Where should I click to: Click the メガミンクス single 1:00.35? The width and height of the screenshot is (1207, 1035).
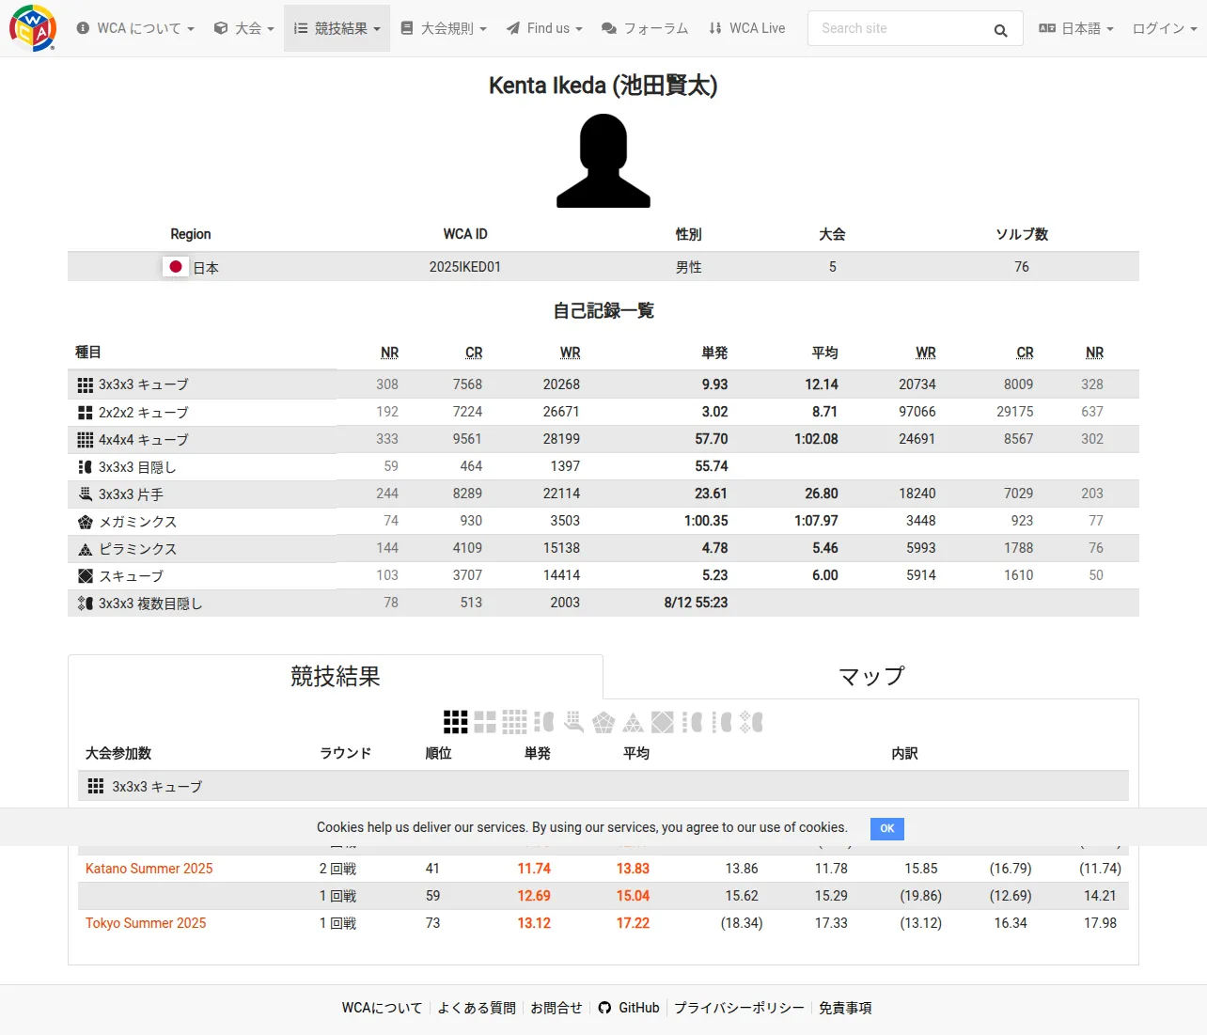pos(706,521)
